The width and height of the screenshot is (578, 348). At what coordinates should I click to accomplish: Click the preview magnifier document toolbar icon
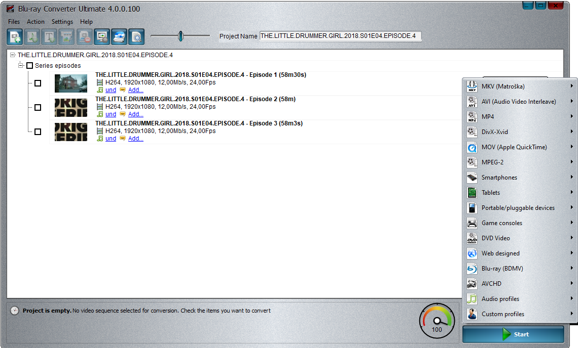tap(136, 37)
